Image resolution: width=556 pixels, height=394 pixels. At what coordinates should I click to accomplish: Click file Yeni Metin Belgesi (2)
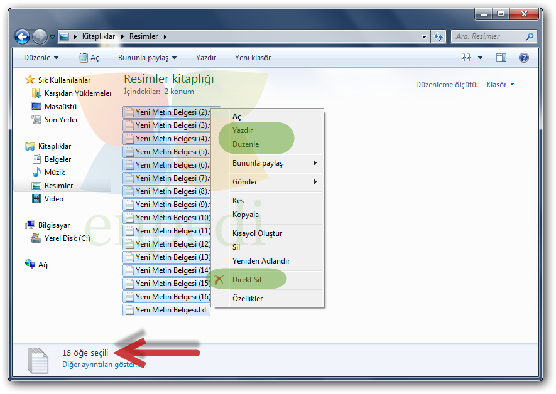pos(166,112)
